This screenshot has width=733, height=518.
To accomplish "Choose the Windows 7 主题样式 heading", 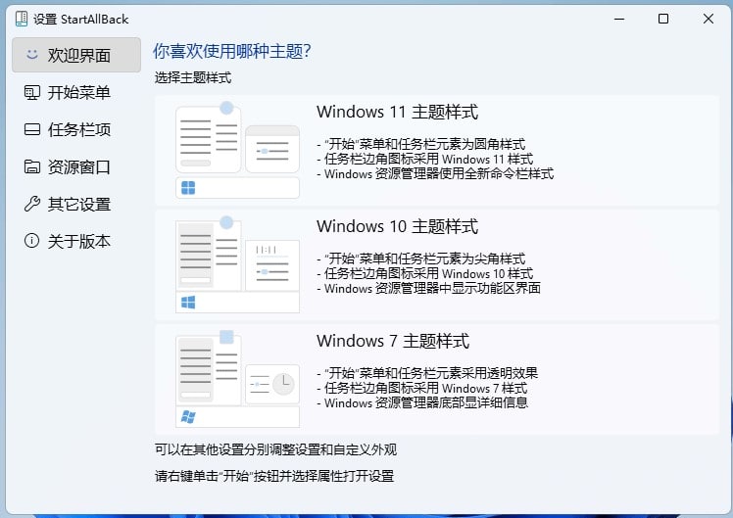I will pyautogui.click(x=393, y=341).
